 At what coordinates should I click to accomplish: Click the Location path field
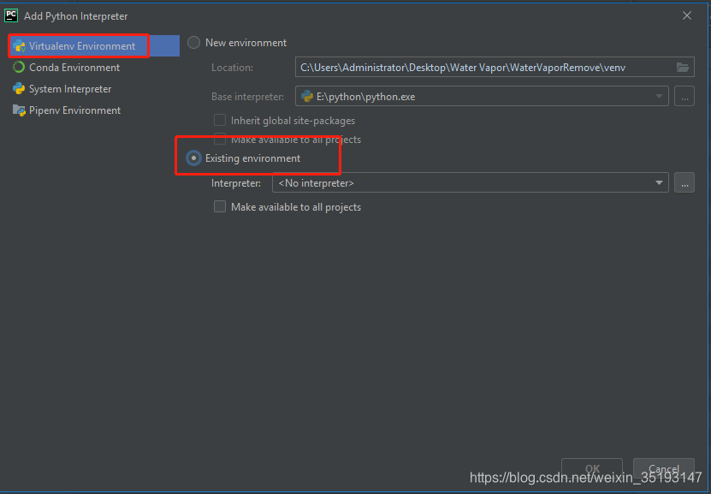495,68
